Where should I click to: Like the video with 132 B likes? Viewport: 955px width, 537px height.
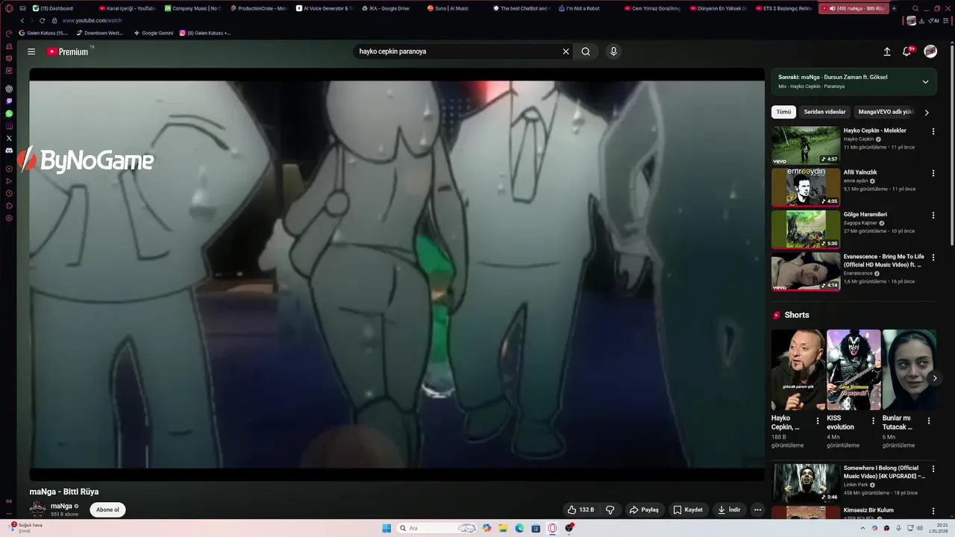[x=581, y=509]
